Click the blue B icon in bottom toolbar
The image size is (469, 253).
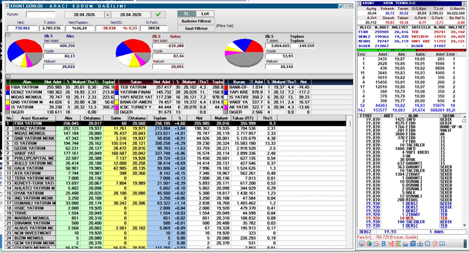click(384, 244)
